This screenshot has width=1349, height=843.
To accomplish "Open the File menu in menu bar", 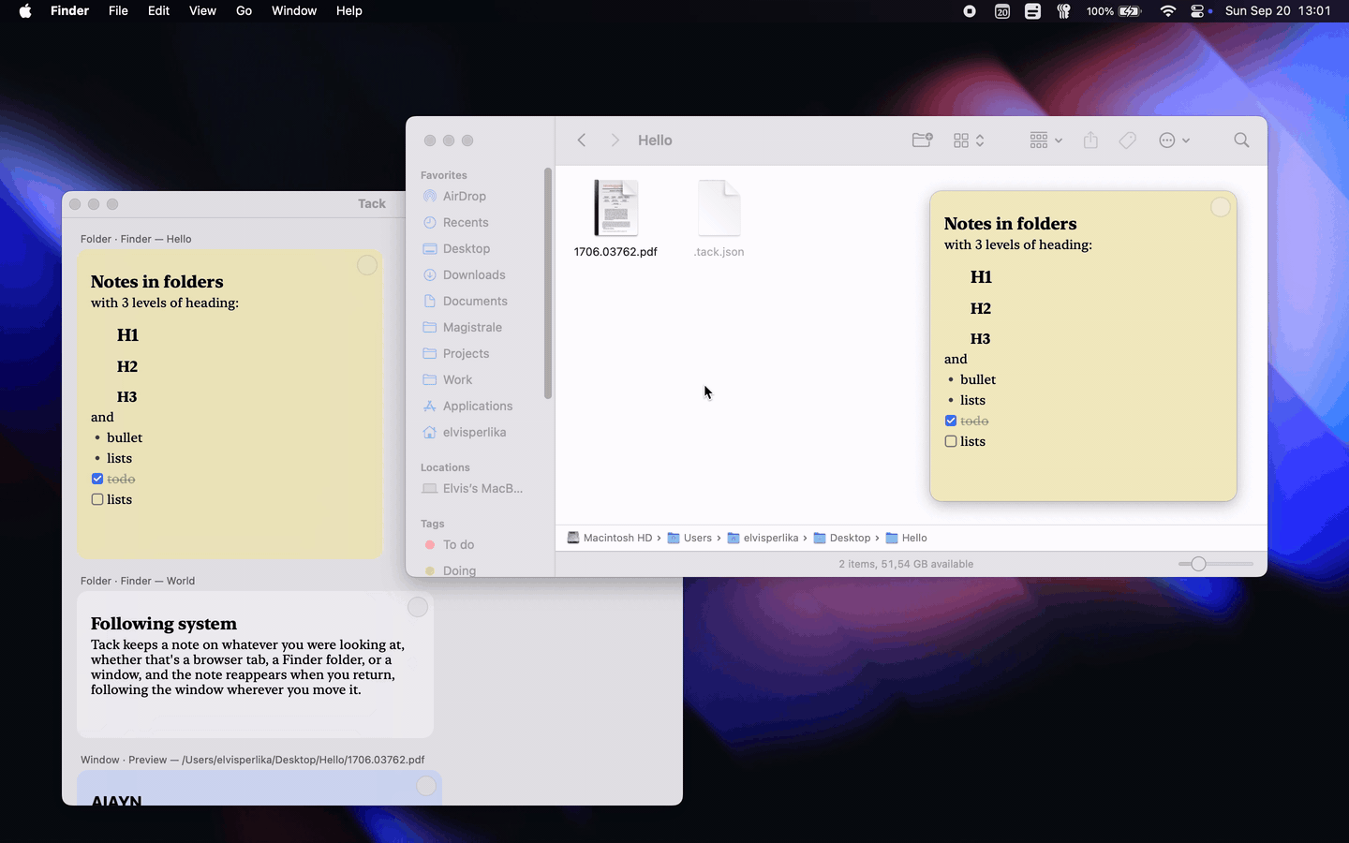I will tap(118, 11).
